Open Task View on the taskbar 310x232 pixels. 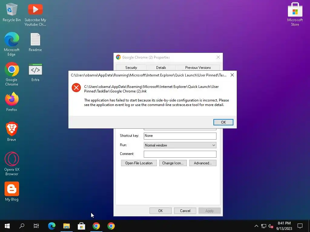(36, 226)
